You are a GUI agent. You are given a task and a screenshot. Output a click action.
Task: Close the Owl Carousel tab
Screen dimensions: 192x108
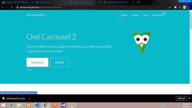[x=133, y=2]
